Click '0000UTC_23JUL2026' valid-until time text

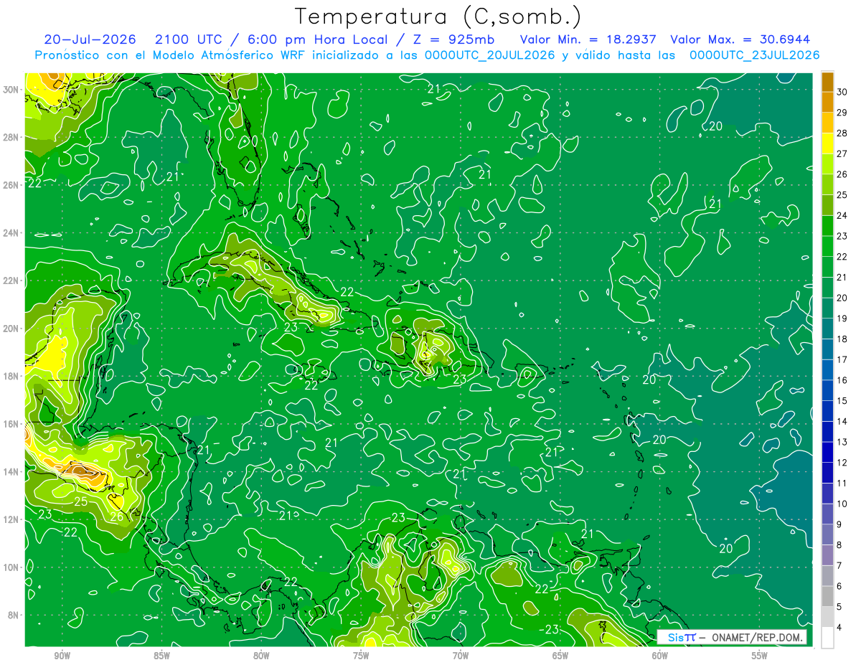tap(754, 55)
